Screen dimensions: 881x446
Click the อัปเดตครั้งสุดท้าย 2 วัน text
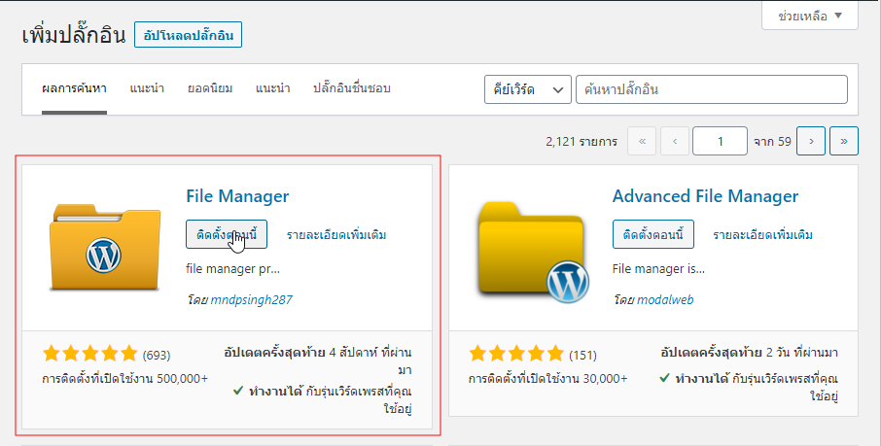pos(750,353)
